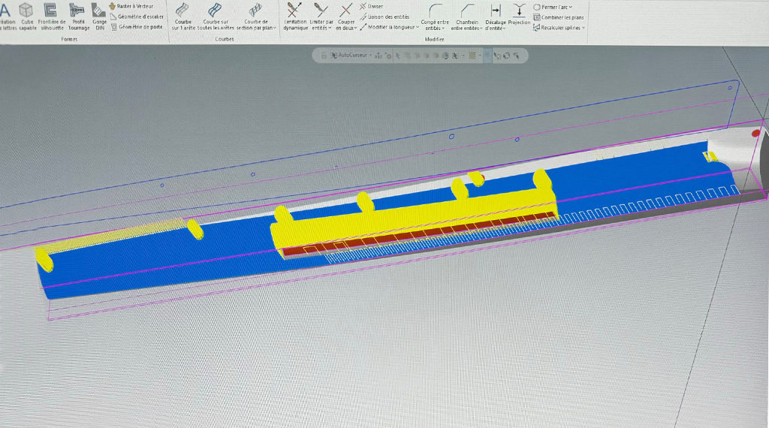The width and height of the screenshot is (769, 428).
Task: Select the Cube capable tool
Action: tap(27, 17)
